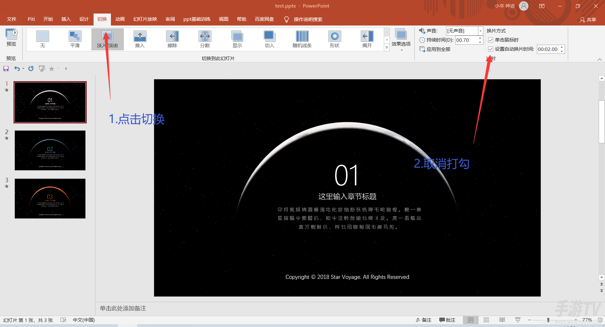Viewport: 605px width, 327px height.
Task: Select the Wipe (擦除) transition
Action: [x=172, y=39]
